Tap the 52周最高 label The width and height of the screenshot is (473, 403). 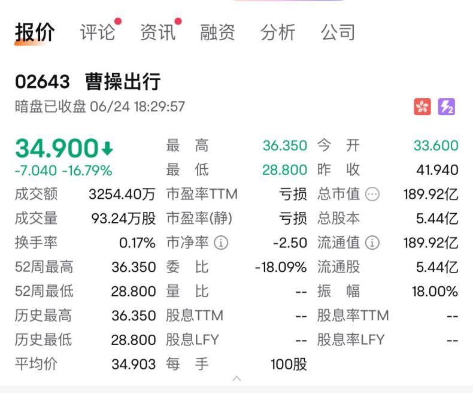(x=44, y=267)
